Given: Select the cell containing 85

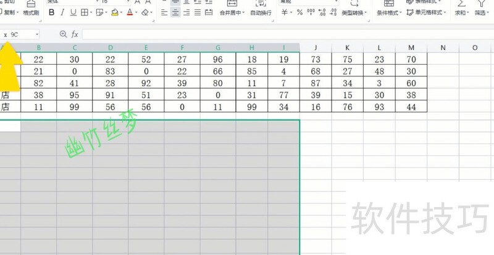Looking at the screenshot, I should (252, 71).
